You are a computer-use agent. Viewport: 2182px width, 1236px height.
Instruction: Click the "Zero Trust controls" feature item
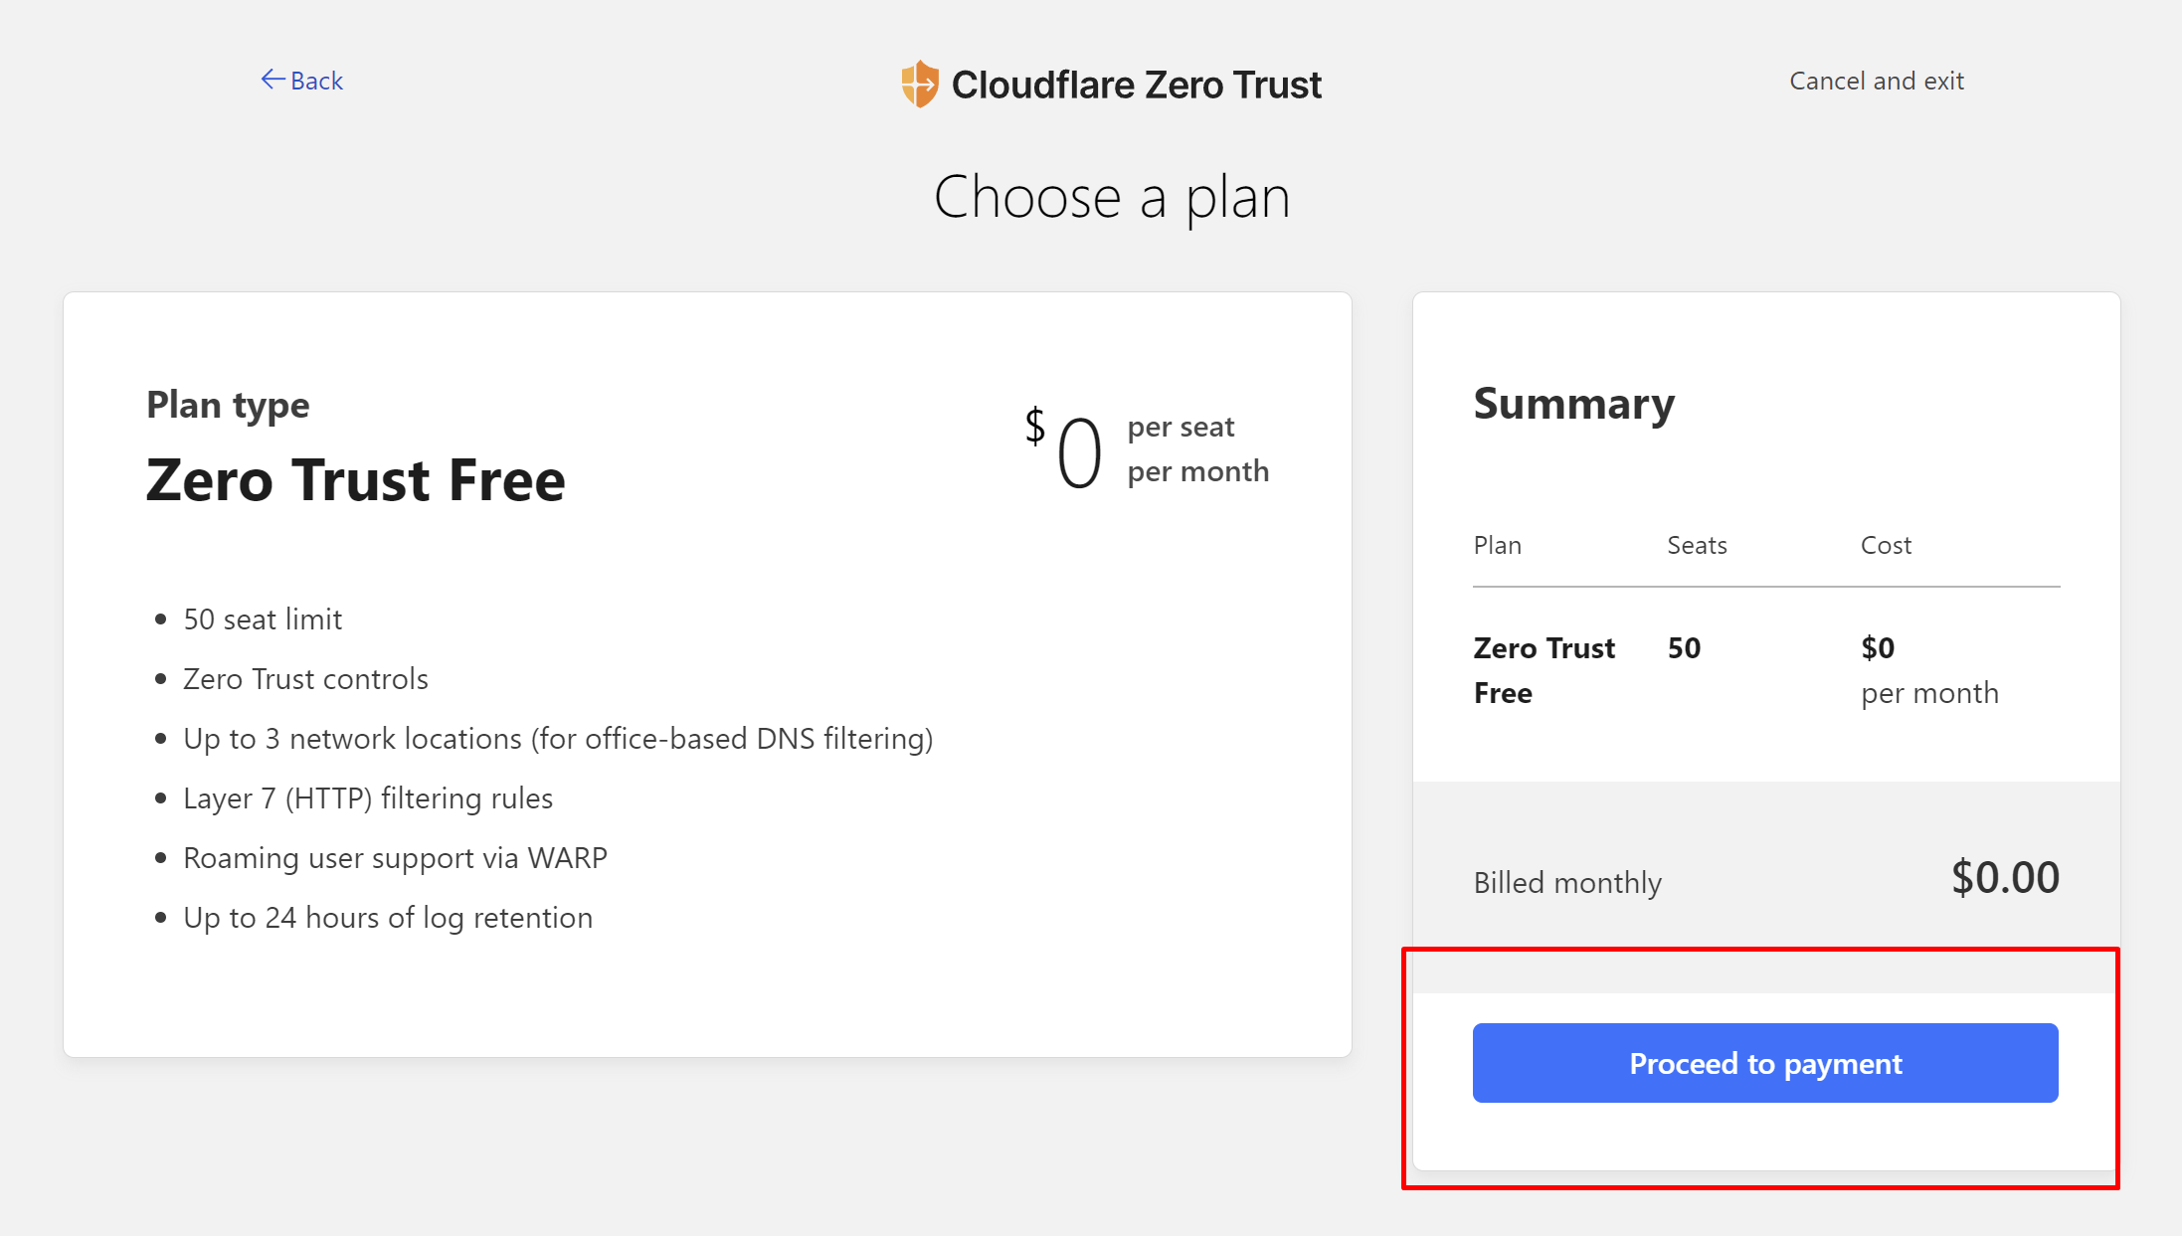305,679
